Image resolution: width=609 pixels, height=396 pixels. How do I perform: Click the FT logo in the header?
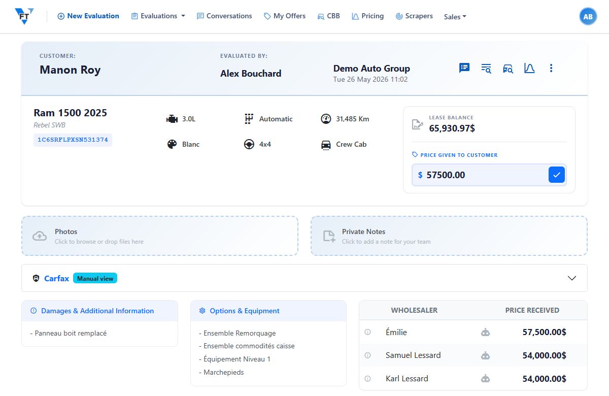click(24, 16)
